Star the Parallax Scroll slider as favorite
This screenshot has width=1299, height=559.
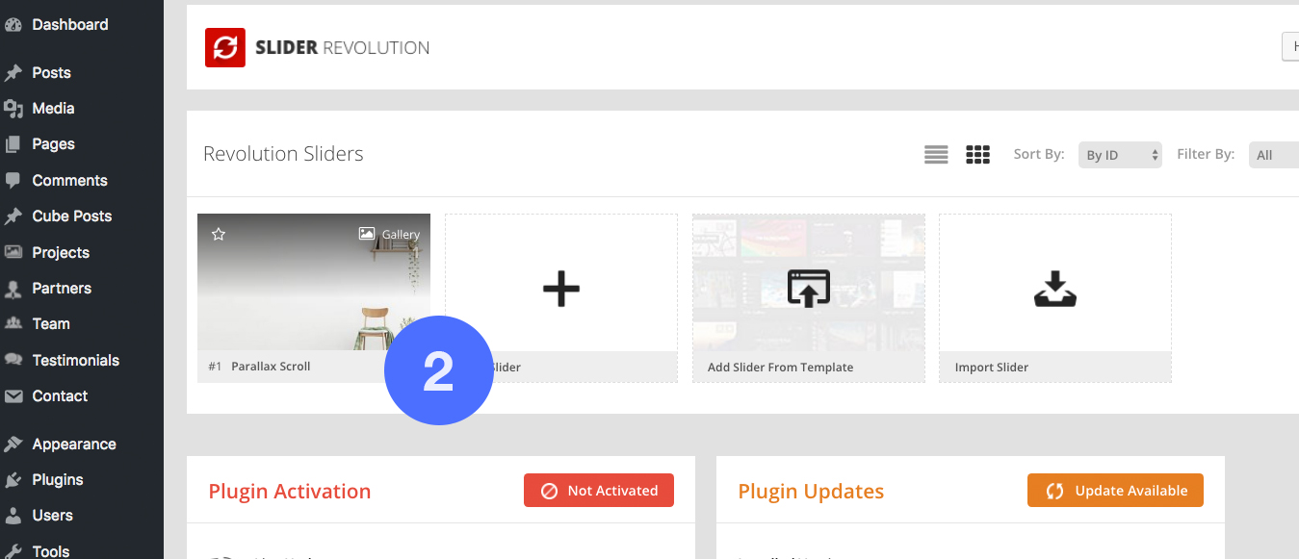219,234
